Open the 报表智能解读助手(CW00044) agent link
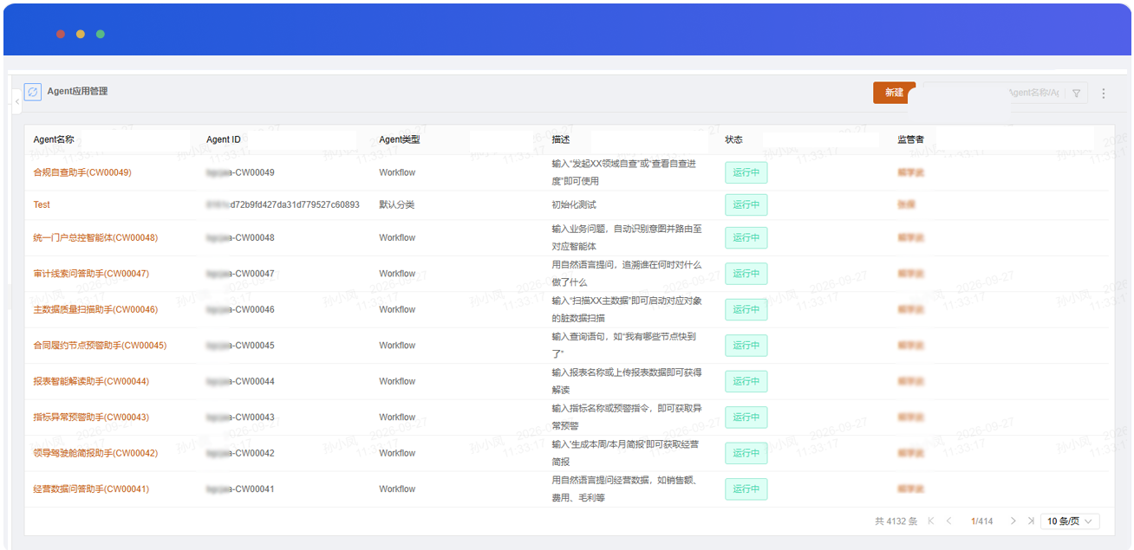 pos(91,381)
